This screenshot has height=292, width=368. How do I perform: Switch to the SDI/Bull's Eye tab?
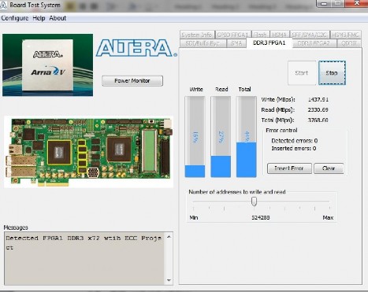[203, 43]
